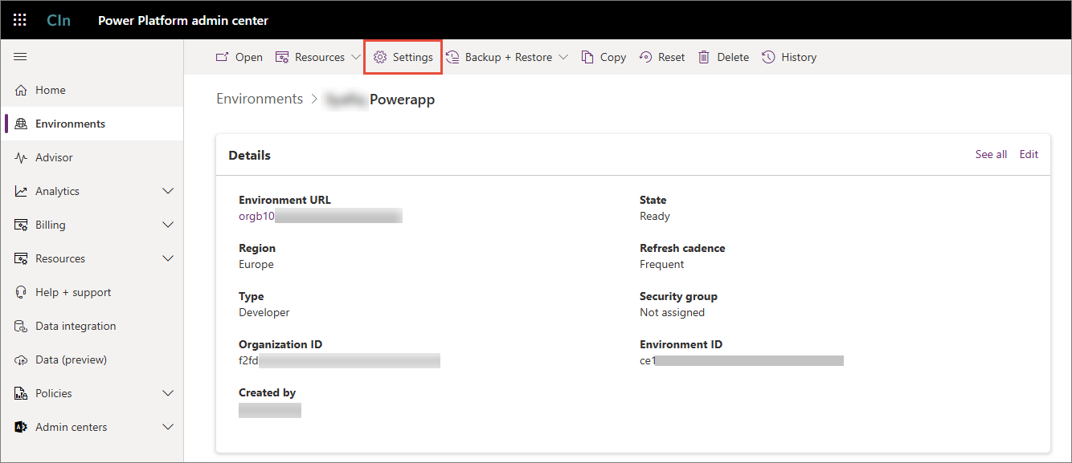Image resolution: width=1072 pixels, height=463 pixels.
Task: Click the Data integration icon
Action: tap(21, 326)
